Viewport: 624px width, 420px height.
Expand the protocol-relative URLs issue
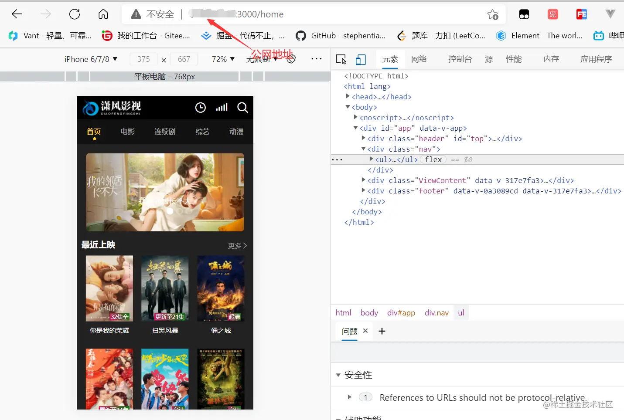click(x=349, y=397)
